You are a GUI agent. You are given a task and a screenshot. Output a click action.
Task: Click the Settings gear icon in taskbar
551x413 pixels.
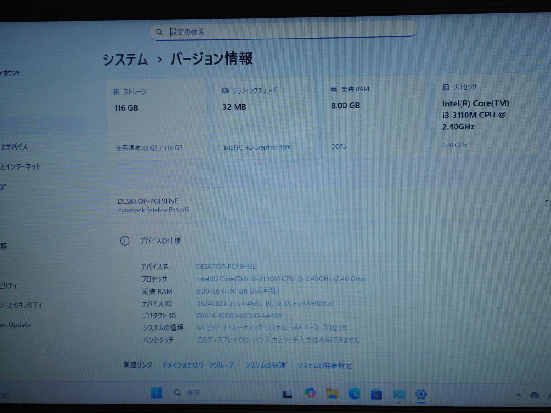tap(421, 394)
